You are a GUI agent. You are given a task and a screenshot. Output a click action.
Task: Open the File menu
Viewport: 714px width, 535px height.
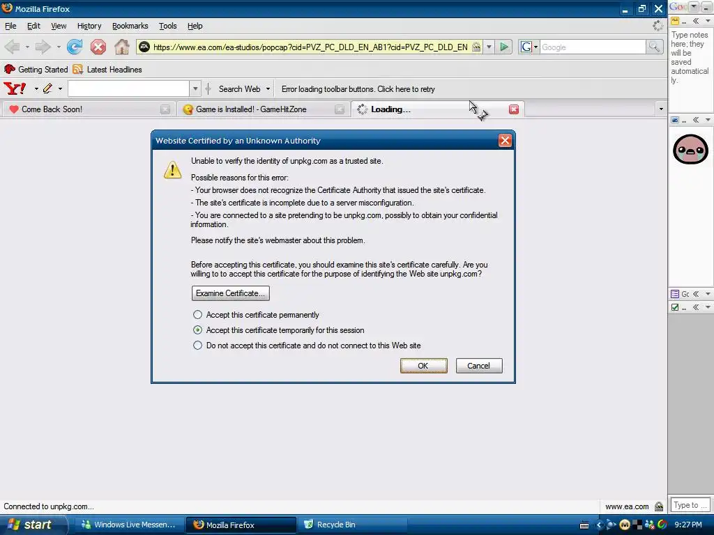10,26
